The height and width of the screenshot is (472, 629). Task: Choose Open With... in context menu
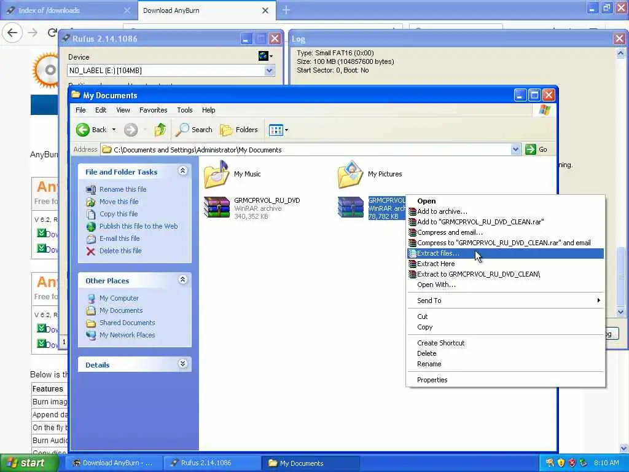click(506, 285)
